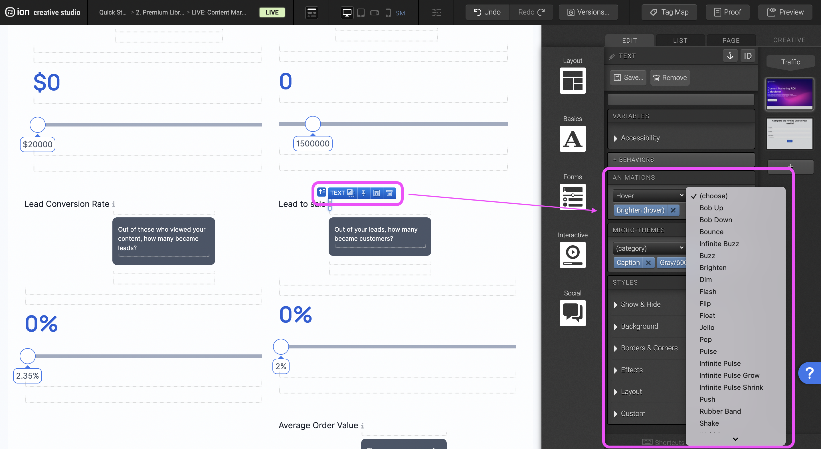
Task: Open the Interactive components icon
Action: point(573,255)
